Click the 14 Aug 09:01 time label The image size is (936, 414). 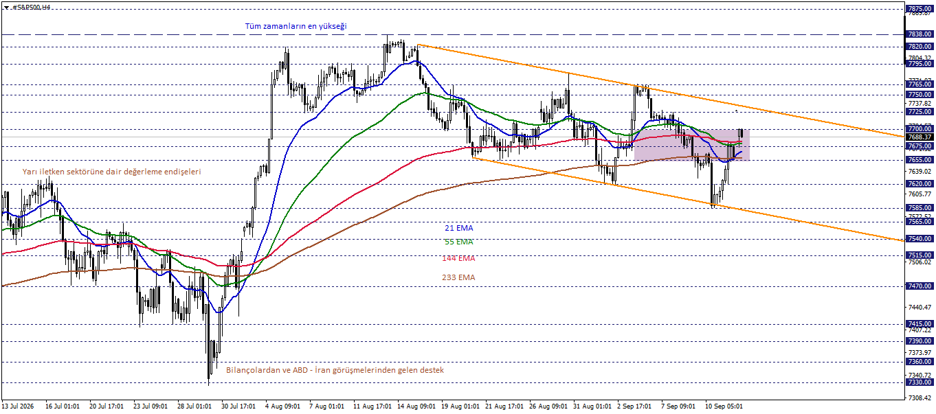point(416,406)
